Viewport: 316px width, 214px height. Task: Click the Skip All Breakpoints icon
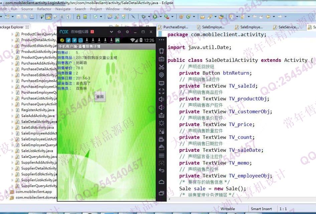point(133,17)
